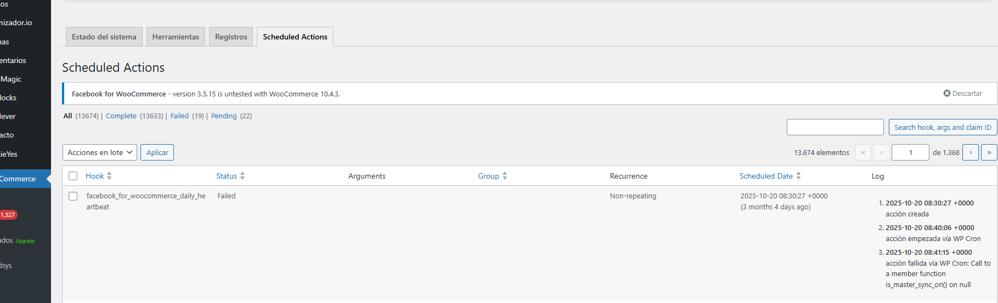Viewport: 998px width, 303px height.
Task: Click Search hook, args and claim ID button
Action: point(942,127)
